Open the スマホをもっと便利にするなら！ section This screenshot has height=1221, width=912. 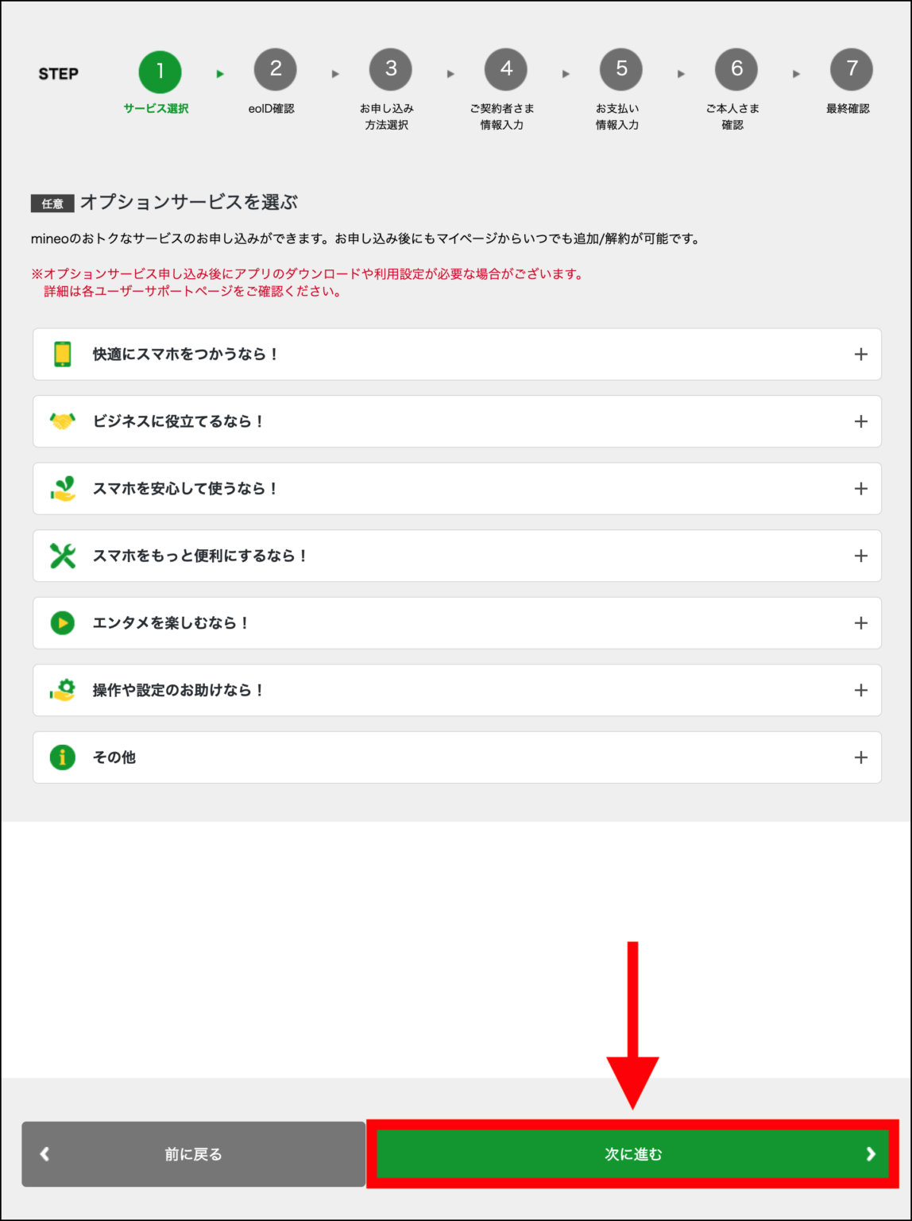pyautogui.click(x=457, y=556)
